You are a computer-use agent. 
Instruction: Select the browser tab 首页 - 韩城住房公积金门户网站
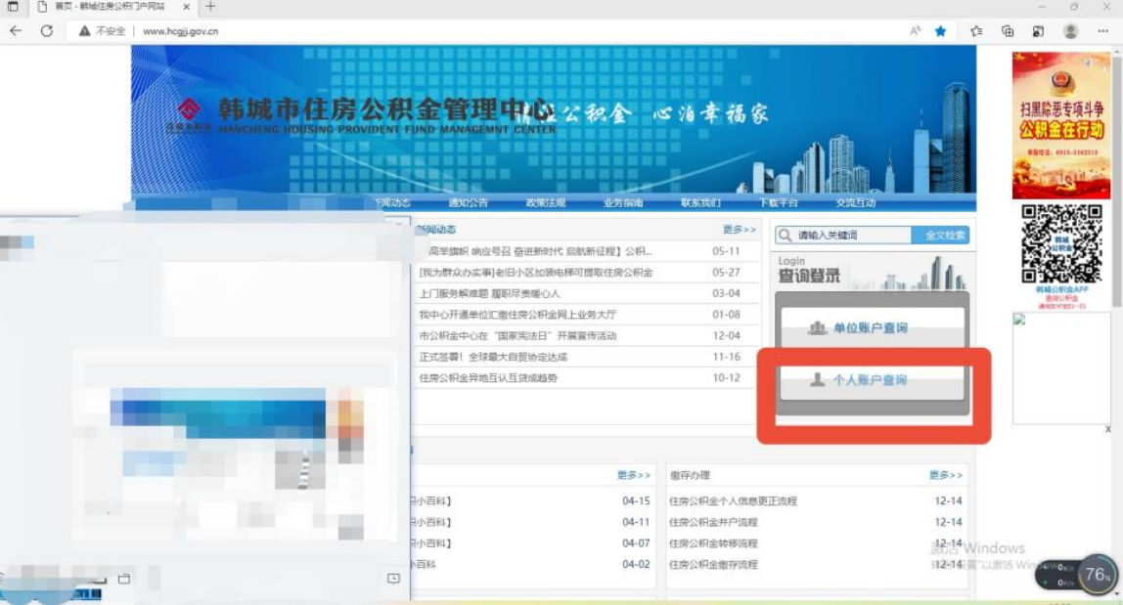[111, 7]
